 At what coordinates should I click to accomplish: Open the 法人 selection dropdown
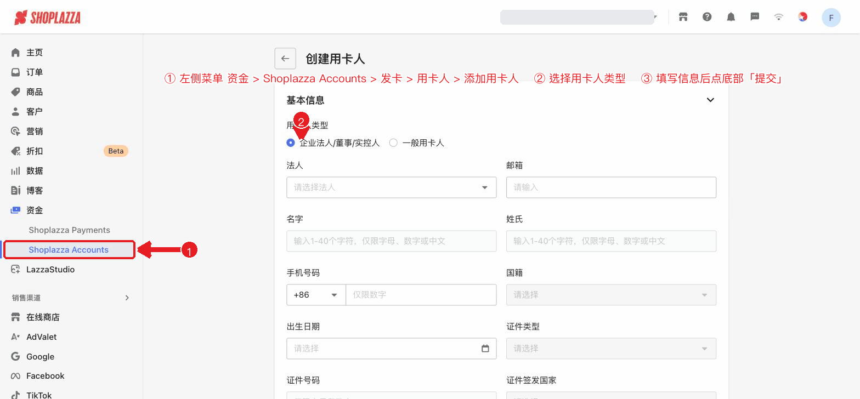pyautogui.click(x=392, y=187)
